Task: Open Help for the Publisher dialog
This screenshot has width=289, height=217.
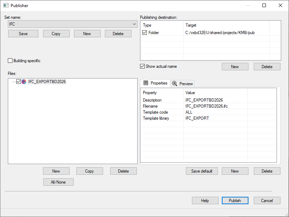Action: pos(205,201)
